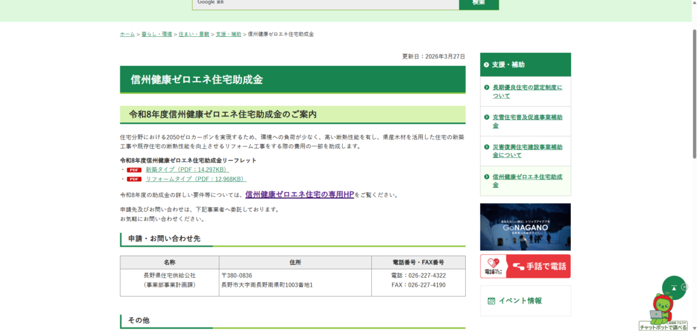
Task: Open the GoNAGANO banner image
Action: pos(525,226)
